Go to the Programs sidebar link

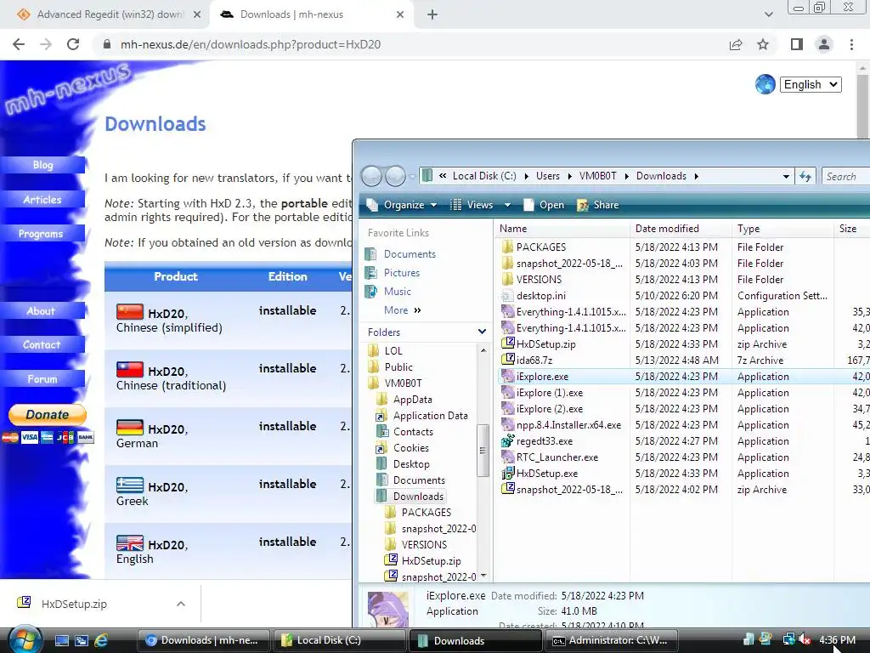(x=42, y=234)
